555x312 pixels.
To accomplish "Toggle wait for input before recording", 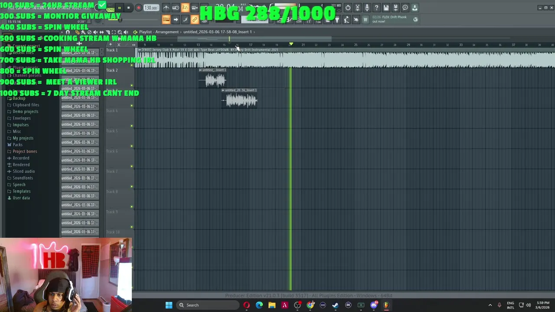I will coord(176,8).
